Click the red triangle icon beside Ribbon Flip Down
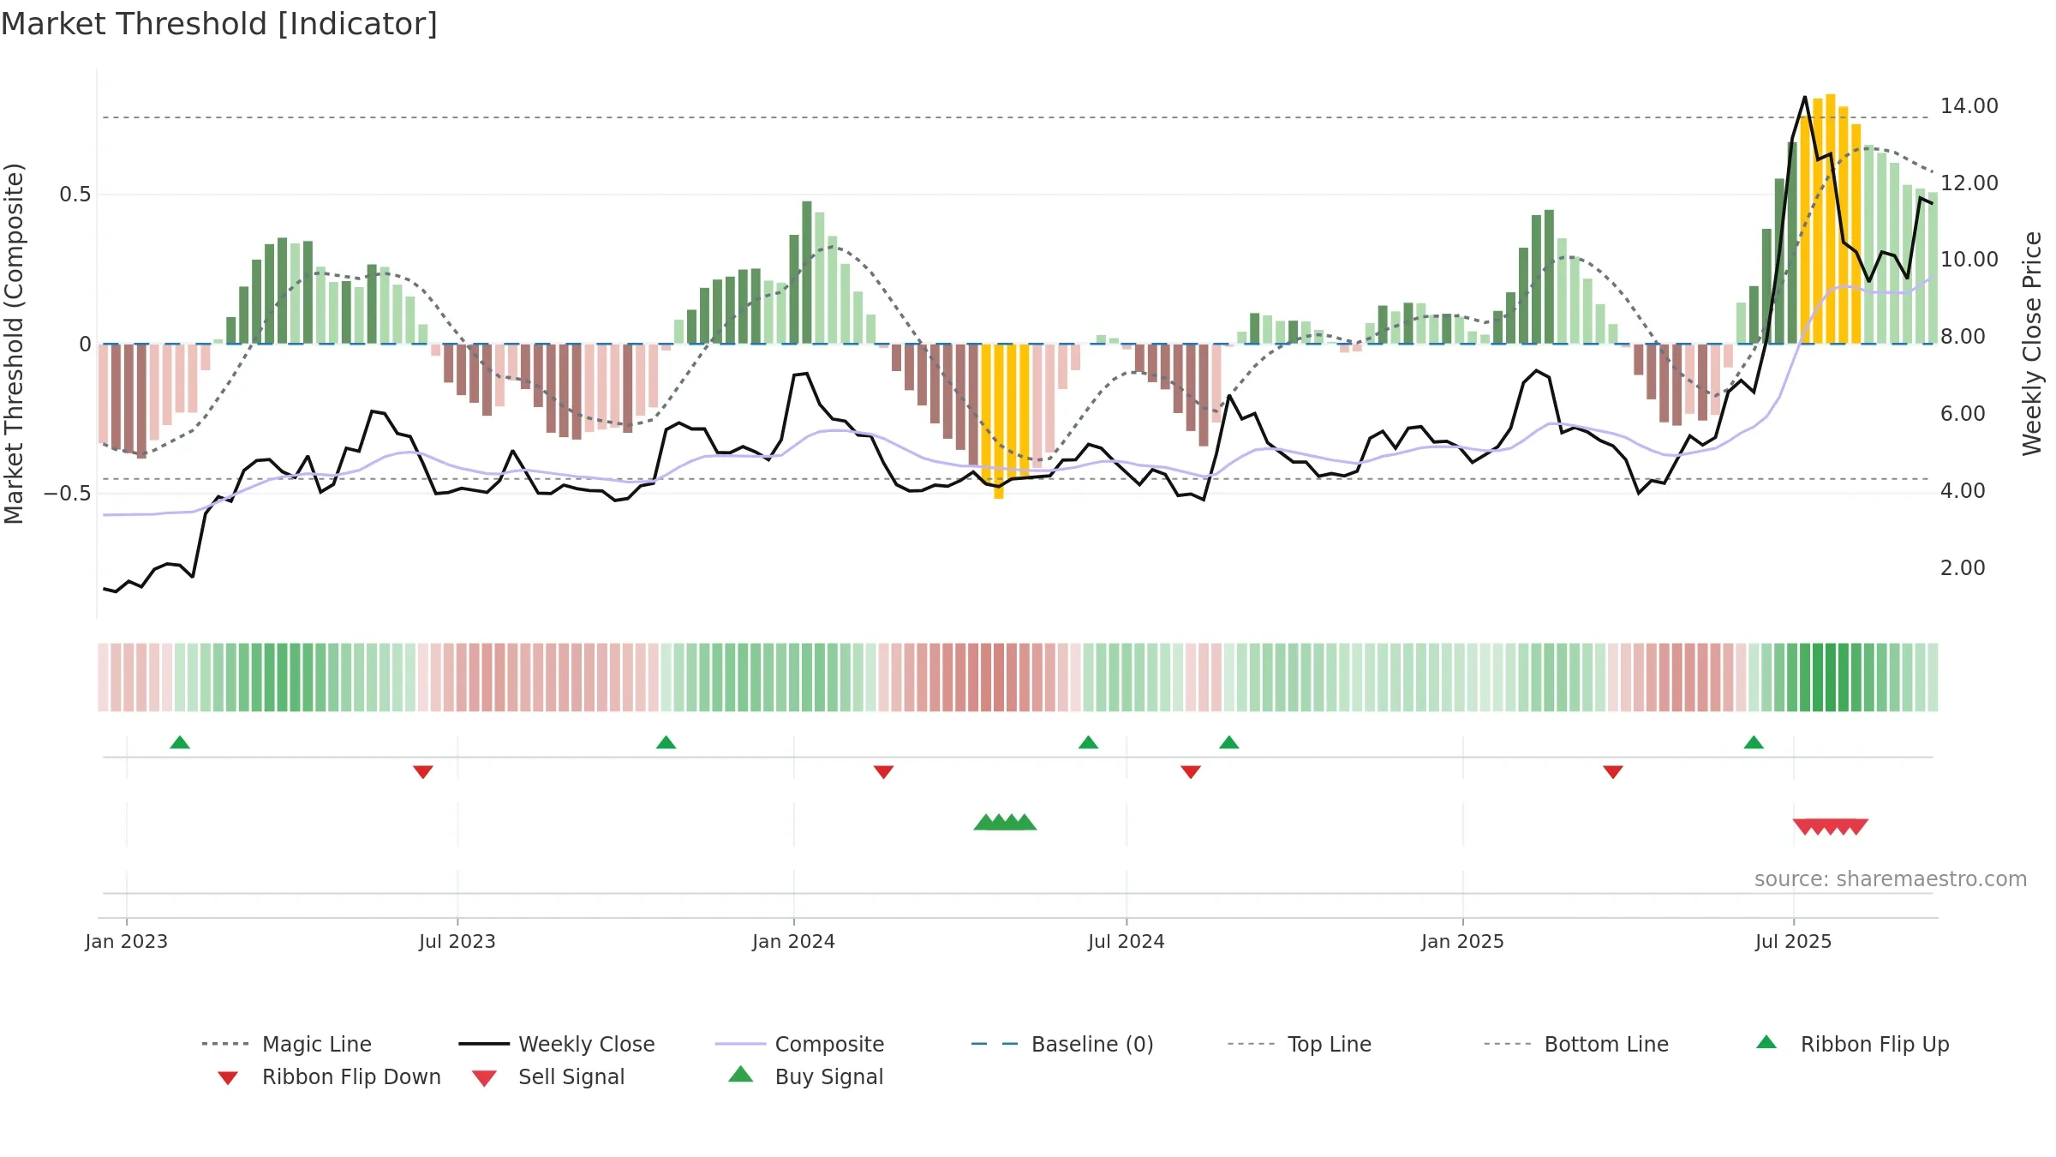Image resolution: width=2056 pixels, height=1157 pixels. pyautogui.click(x=227, y=1078)
